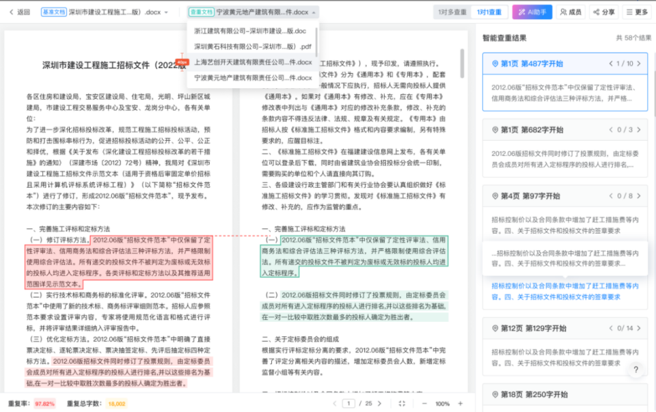Click the red highlighted 2012.06版 paragraph on left

pyautogui.click(x=119, y=262)
